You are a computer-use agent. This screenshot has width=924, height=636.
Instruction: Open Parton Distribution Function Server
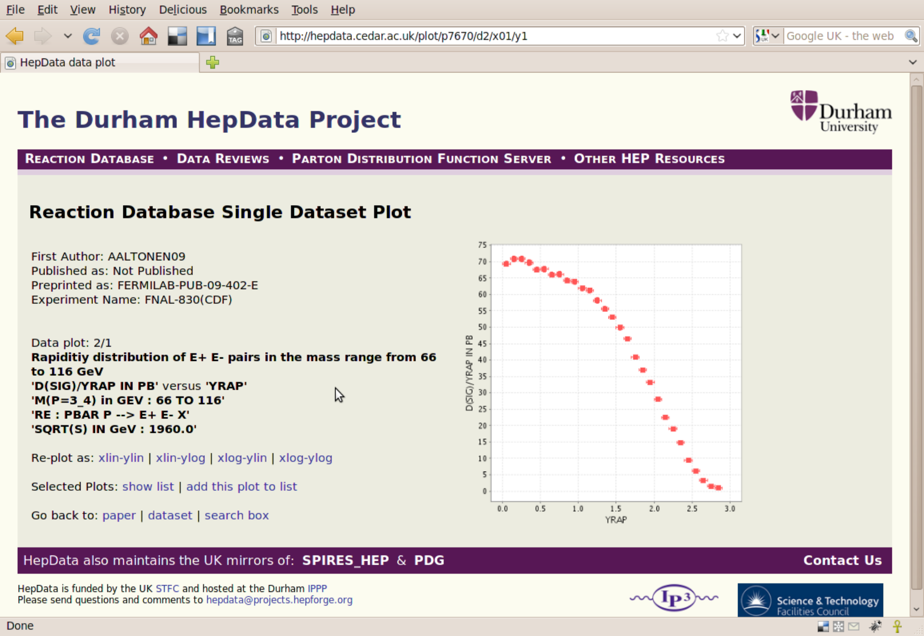pos(421,159)
